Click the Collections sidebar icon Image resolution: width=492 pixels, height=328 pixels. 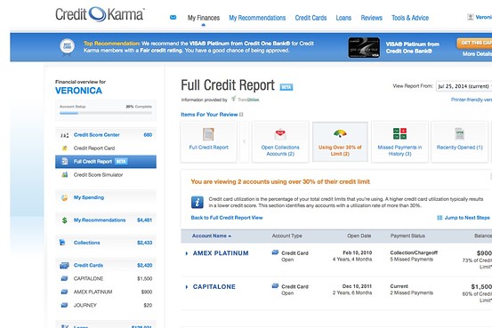[62, 243]
